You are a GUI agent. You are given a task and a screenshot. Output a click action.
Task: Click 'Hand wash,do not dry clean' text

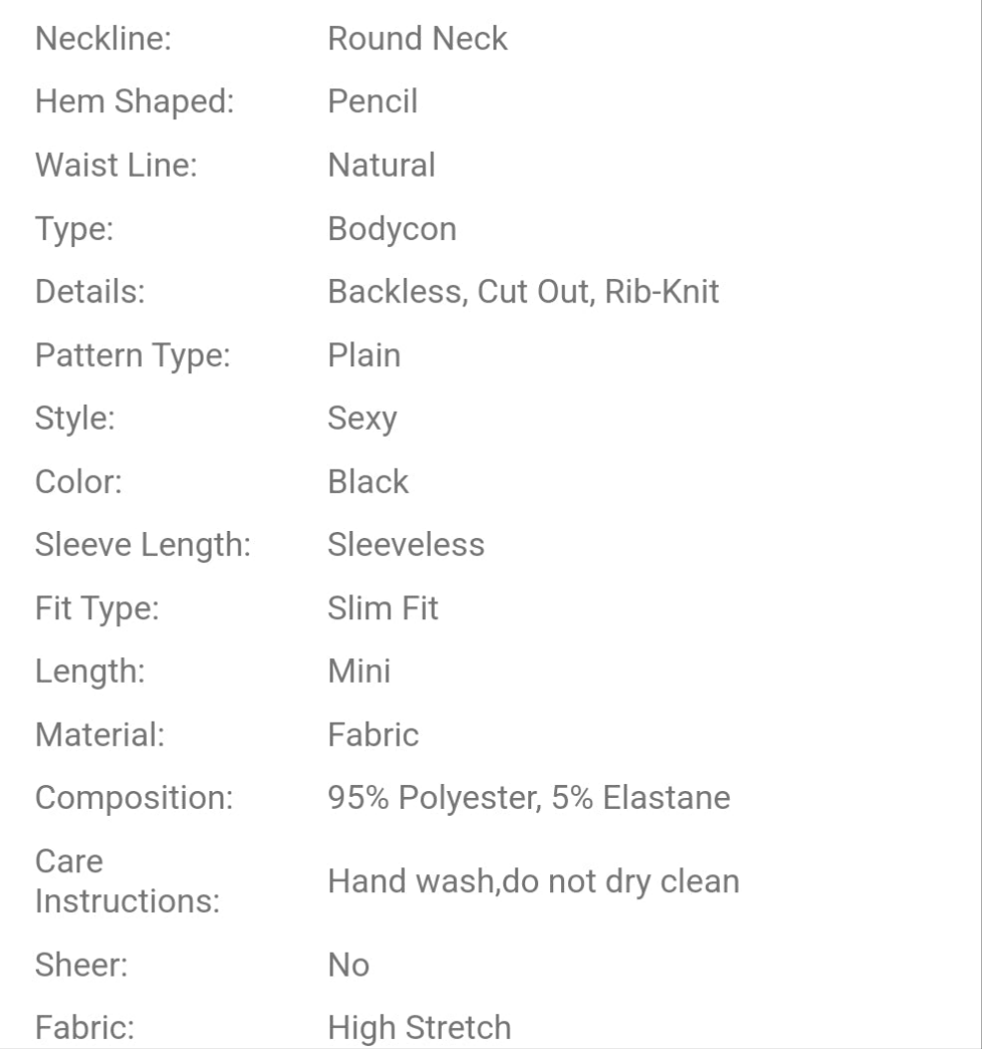pos(533,881)
